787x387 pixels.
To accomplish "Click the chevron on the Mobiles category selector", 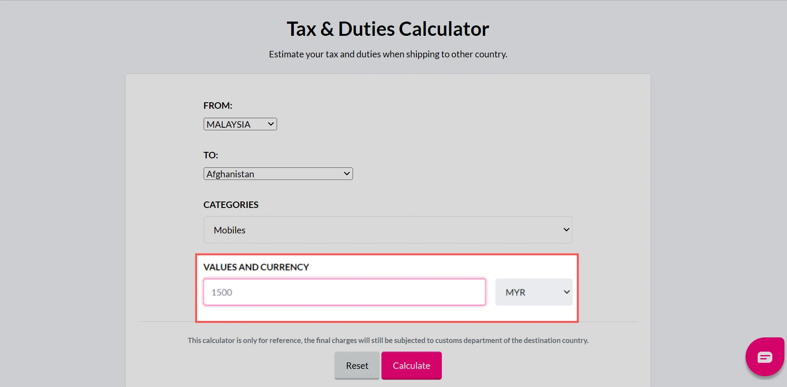I will click(x=566, y=230).
